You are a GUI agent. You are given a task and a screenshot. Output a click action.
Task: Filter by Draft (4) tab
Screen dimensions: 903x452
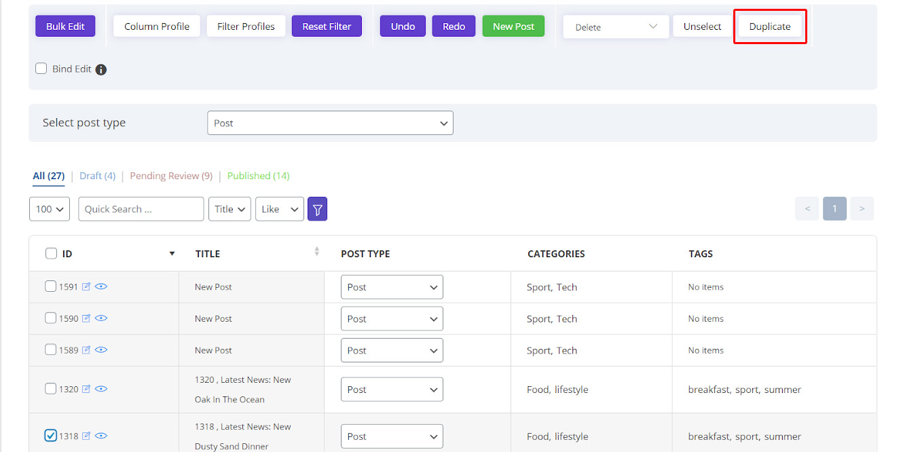coord(97,176)
